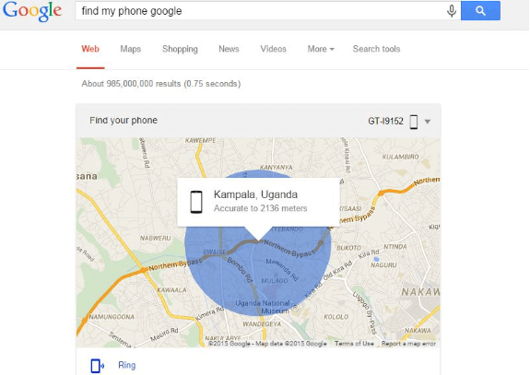Click the NAGURU label on the map
Image resolution: width=530 pixels, height=375 pixels.
pyautogui.click(x=383, y=265)
